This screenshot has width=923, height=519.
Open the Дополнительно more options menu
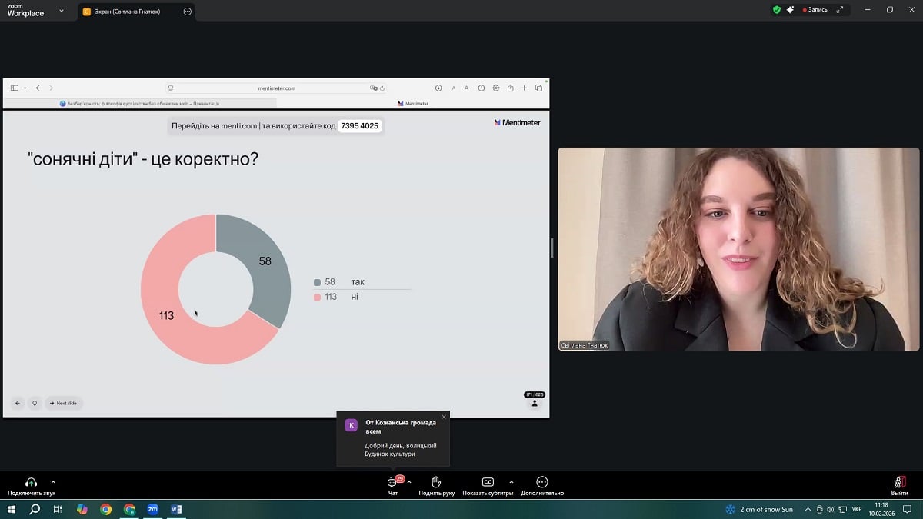pyautogui.click(x=541, y=482)
